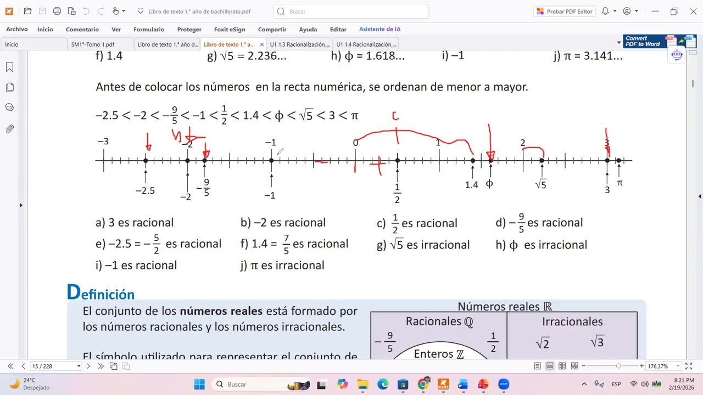Switch to the SM1°-Tomo 1.pdf tab
Screen dimensions: 703x395
(100, 44)
